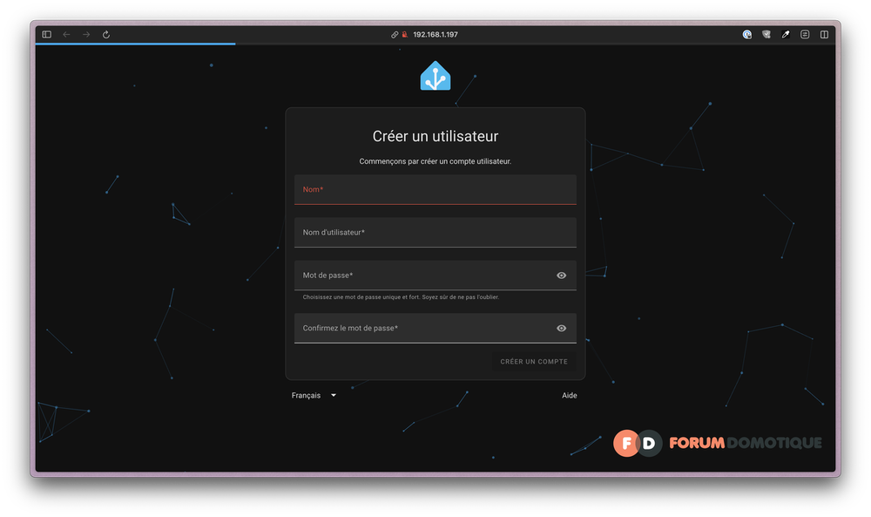The image size is (871, 517).
Task: Click 'Commençons par créer un compte utilisateur.' text
Action: [435, 161]
